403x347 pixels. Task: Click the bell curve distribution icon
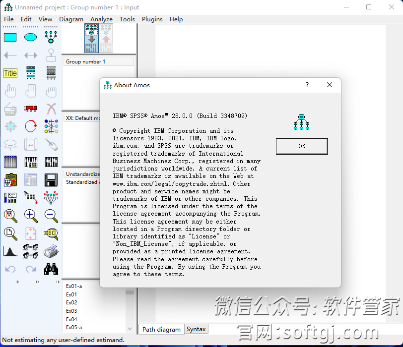click(10, 252)
